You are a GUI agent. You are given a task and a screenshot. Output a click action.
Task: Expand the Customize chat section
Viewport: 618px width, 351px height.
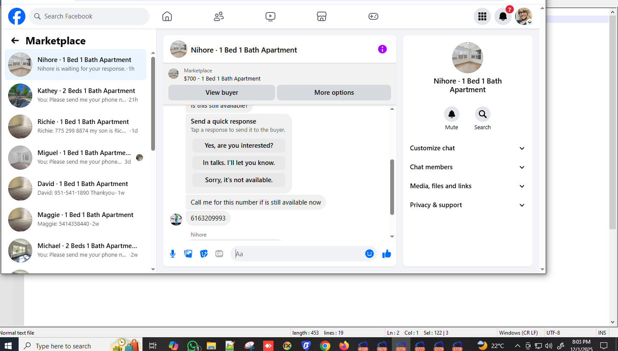pos(468,148)
